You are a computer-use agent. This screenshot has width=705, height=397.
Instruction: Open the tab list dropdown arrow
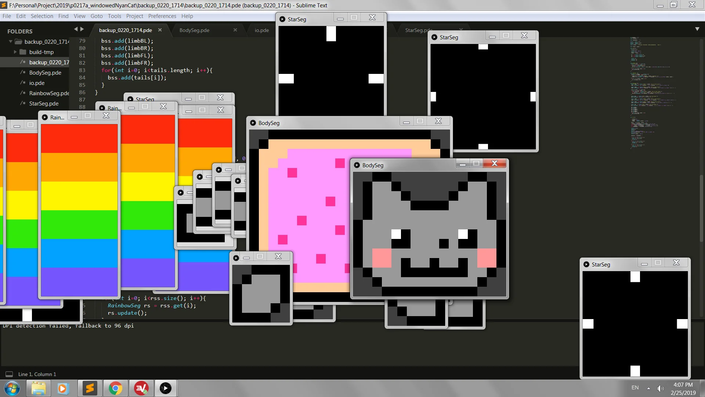(697, 29)
